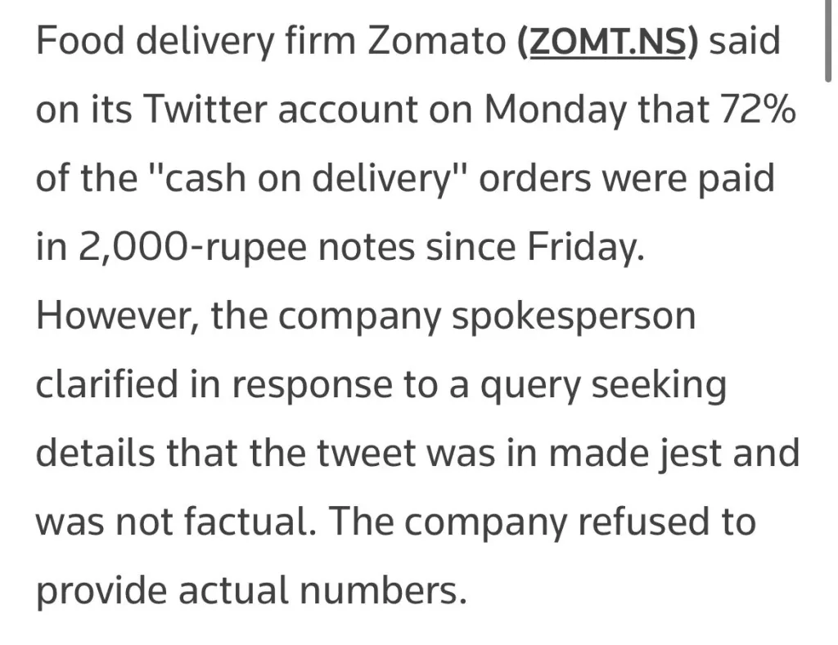
Task: Click the word "However" starting the sentence
Action: coord(115,316)
